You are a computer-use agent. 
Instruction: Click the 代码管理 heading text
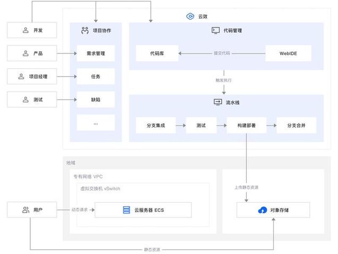point(233,30)
